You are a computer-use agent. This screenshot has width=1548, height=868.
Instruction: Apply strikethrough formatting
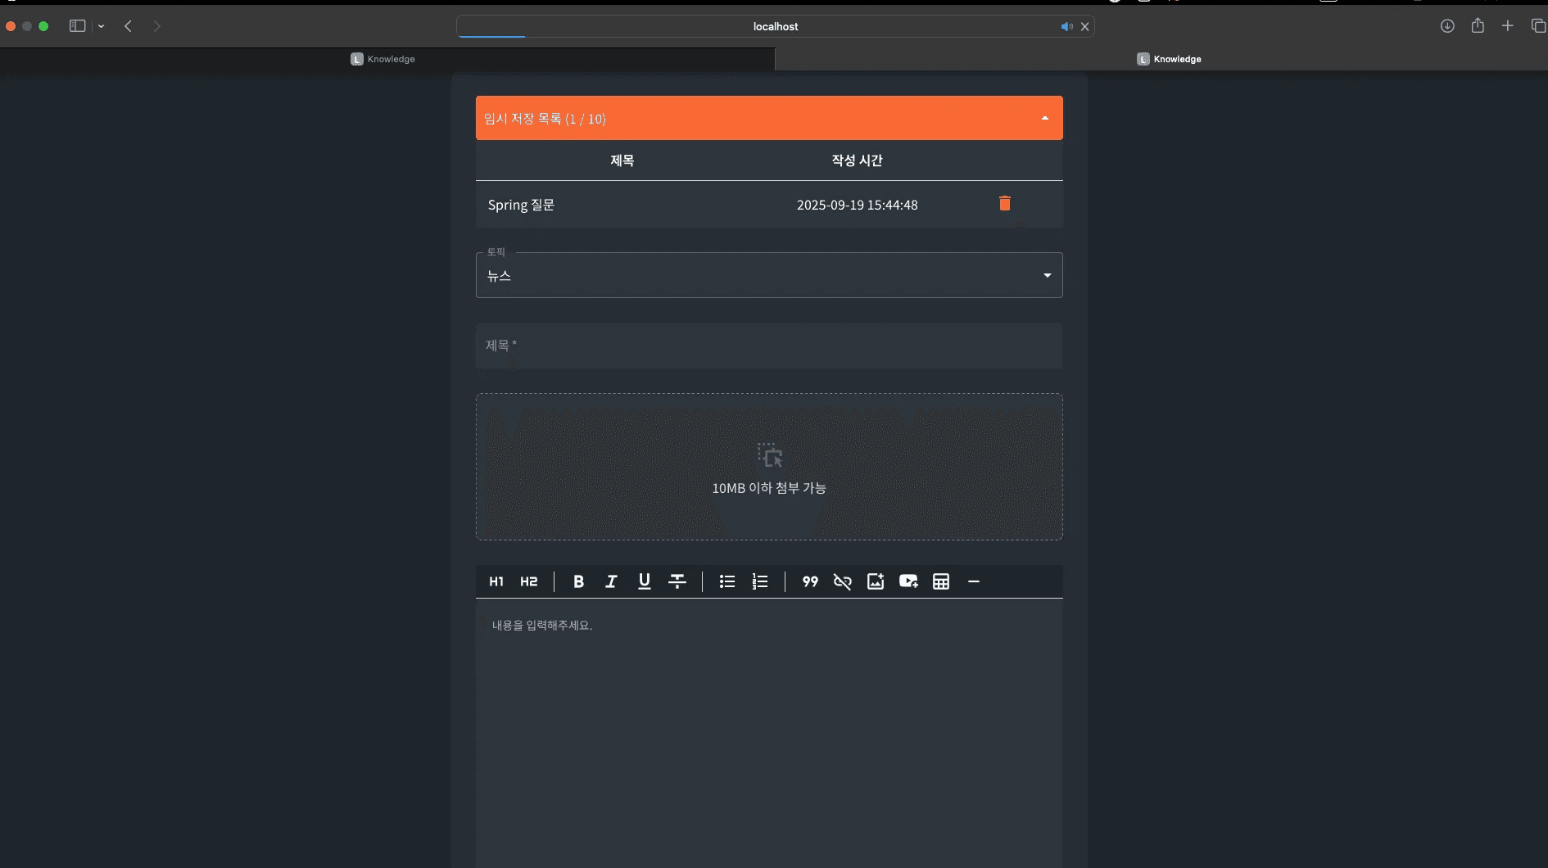(x=677, y=581)
